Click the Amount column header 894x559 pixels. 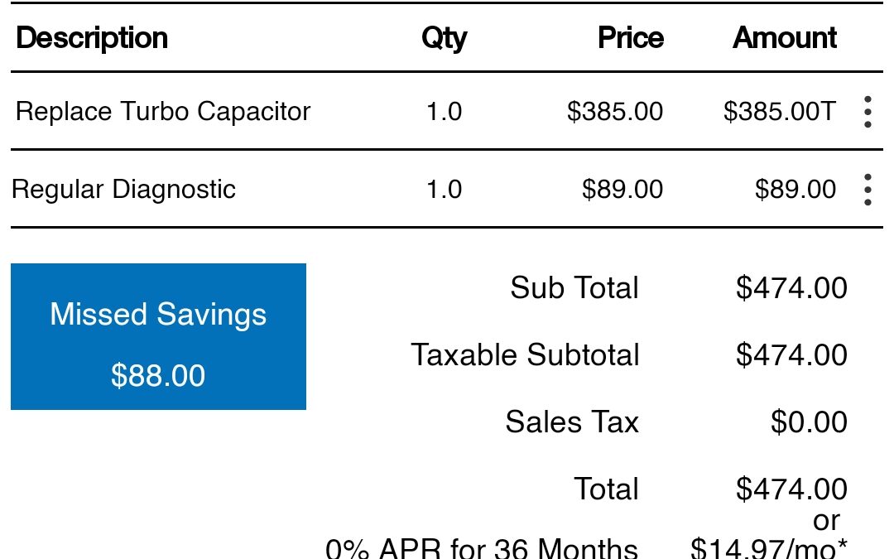[785, 38]
